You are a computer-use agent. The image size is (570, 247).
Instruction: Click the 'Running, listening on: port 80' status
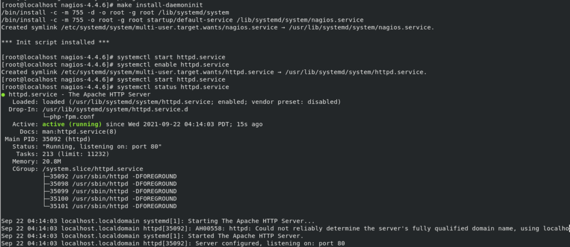pyautogui.click(x=102, y=147)
